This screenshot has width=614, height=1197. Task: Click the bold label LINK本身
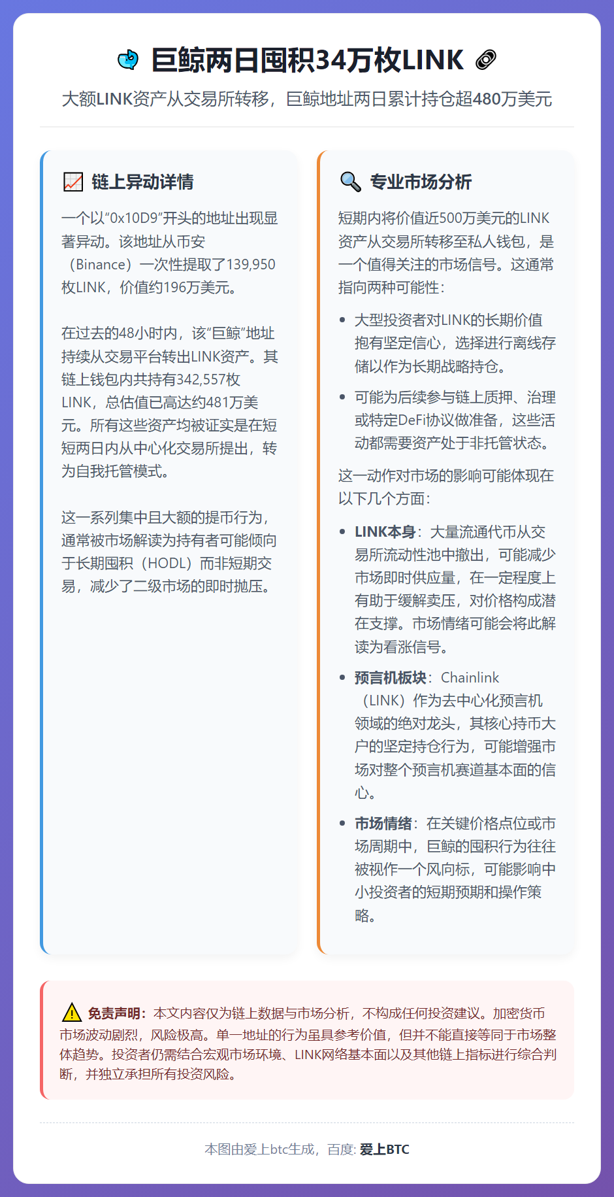(385, 532)
